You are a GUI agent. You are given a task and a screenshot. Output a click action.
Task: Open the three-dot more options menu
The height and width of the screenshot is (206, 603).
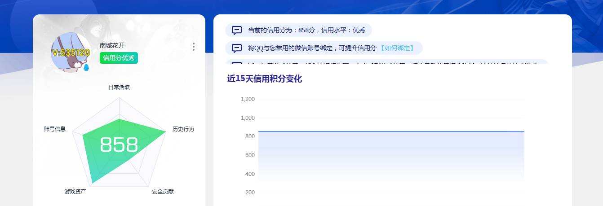click(x=193, y=47)
